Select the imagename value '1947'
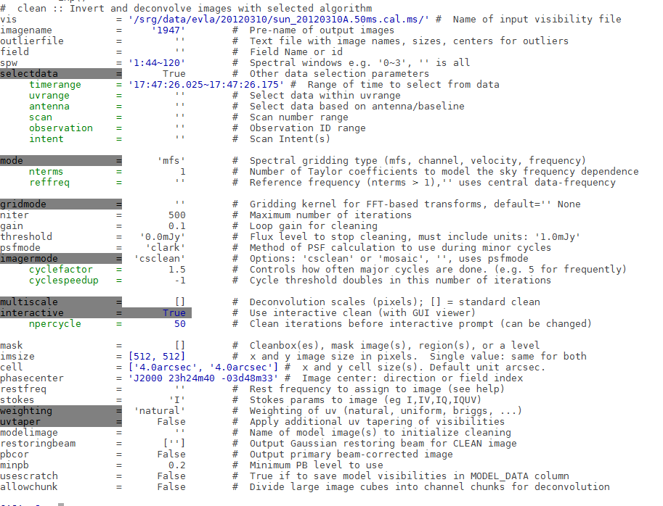The height and width of the screenshot is (506, 663). click(x=168, y=30)
